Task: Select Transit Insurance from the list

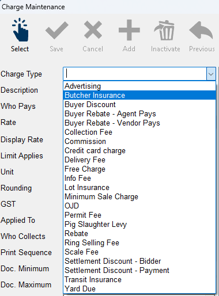Action: coord(139,279)
